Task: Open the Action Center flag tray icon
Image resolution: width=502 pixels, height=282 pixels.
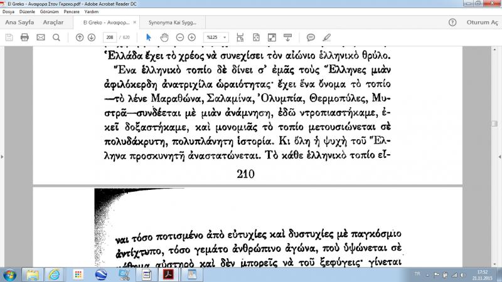Action: point(436,274)
